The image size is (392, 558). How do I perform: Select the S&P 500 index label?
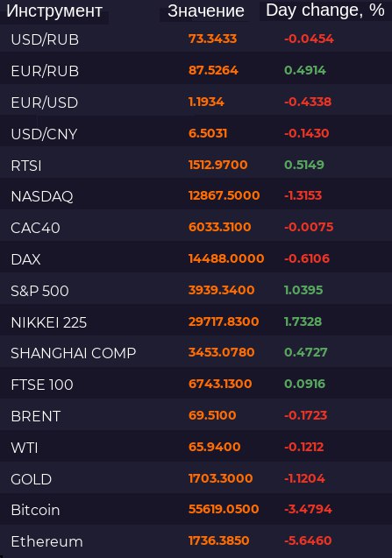[x=39, y=291]
